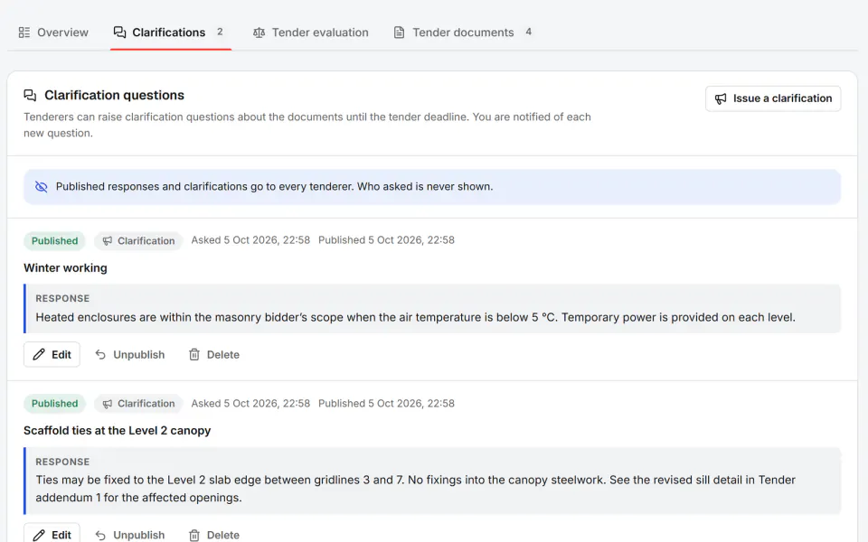Click the pencil icon for Winter working
This screenshot has height=542, width=868.
39,354
